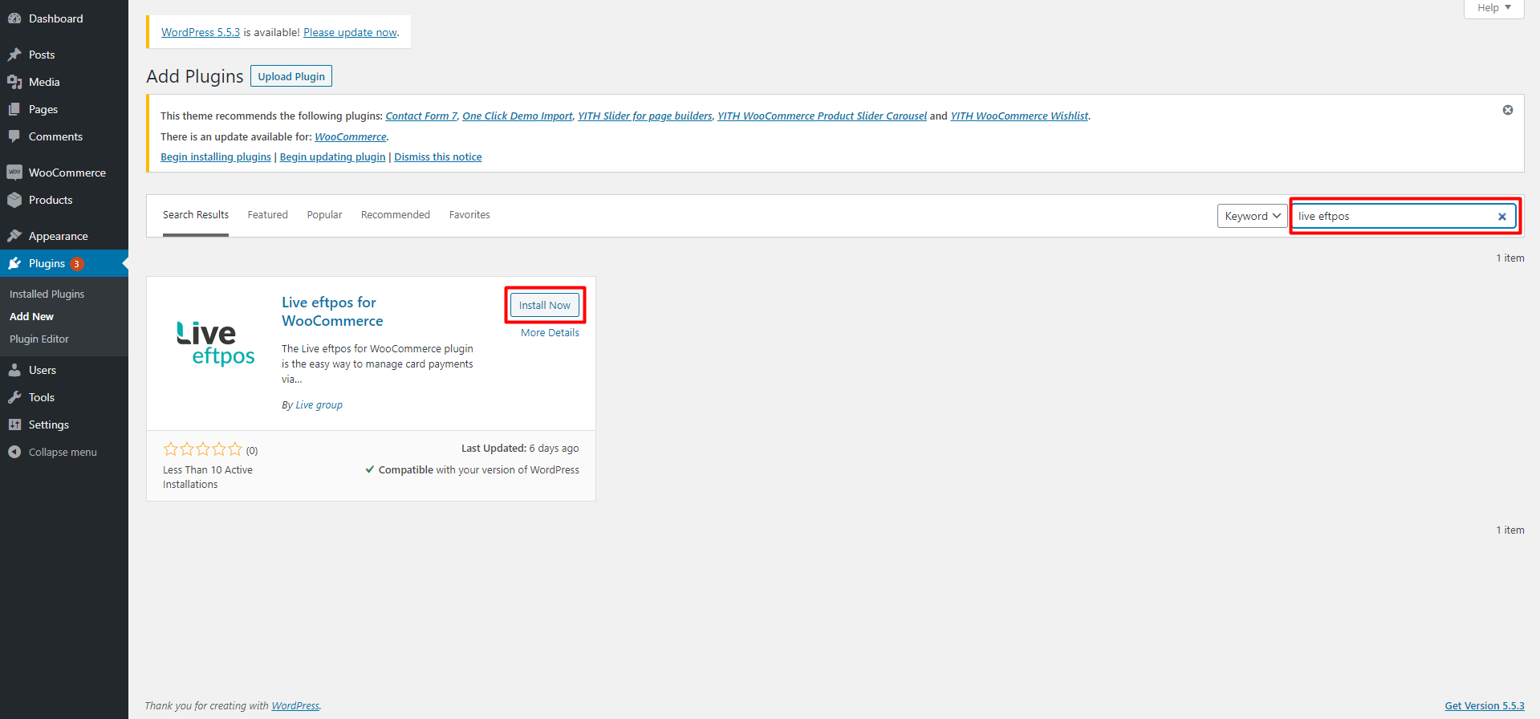Click Begin updating plugin link
Image resolution: width=1540 pixels, height=719 pixels.
click(x=332, y=157)
